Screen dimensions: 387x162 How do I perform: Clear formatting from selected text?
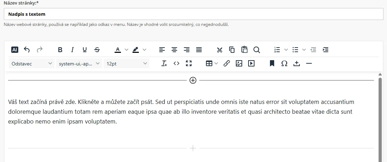click(164, 63)
